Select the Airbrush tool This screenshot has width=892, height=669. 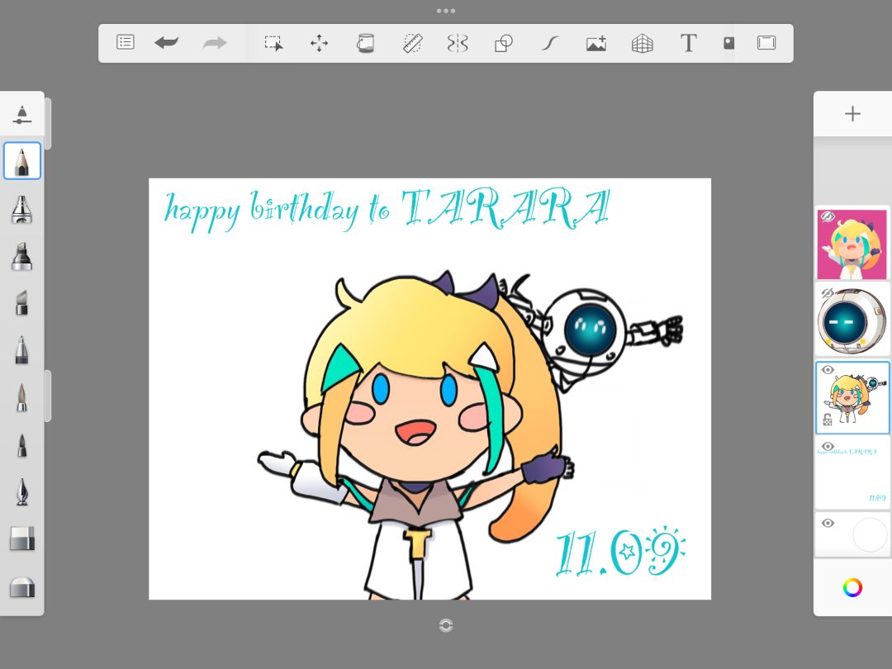(x=21, y=209)
